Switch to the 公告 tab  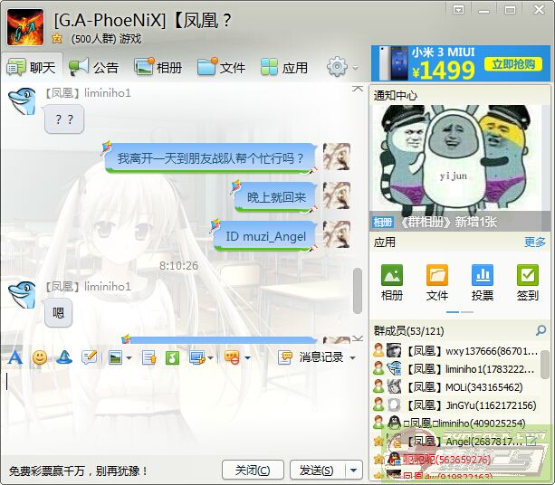click(x=94, y=67)
